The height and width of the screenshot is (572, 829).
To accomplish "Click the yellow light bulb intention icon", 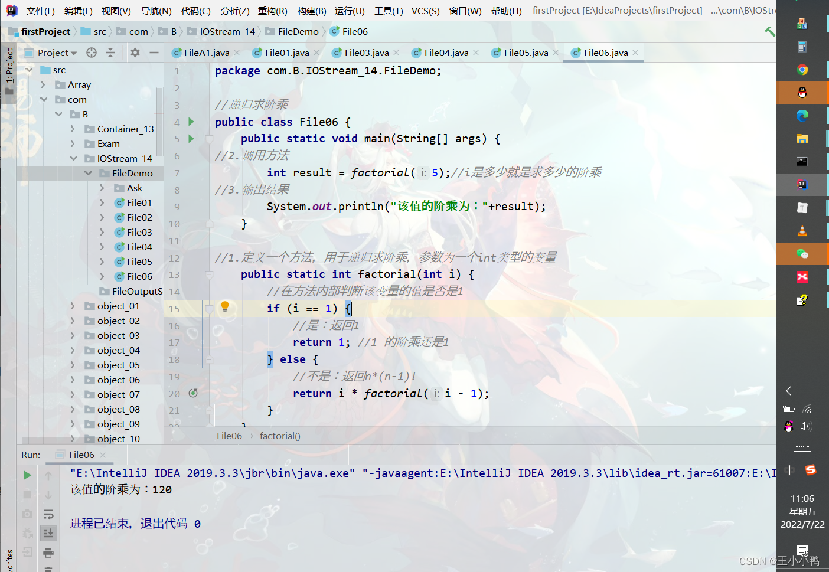I will pos(225,306).
